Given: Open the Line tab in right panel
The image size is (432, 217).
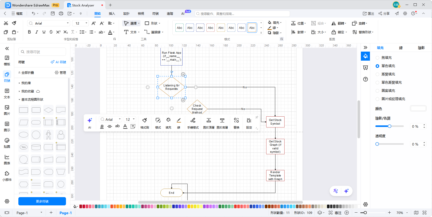Looking at the screenshot, I should 401,48.
